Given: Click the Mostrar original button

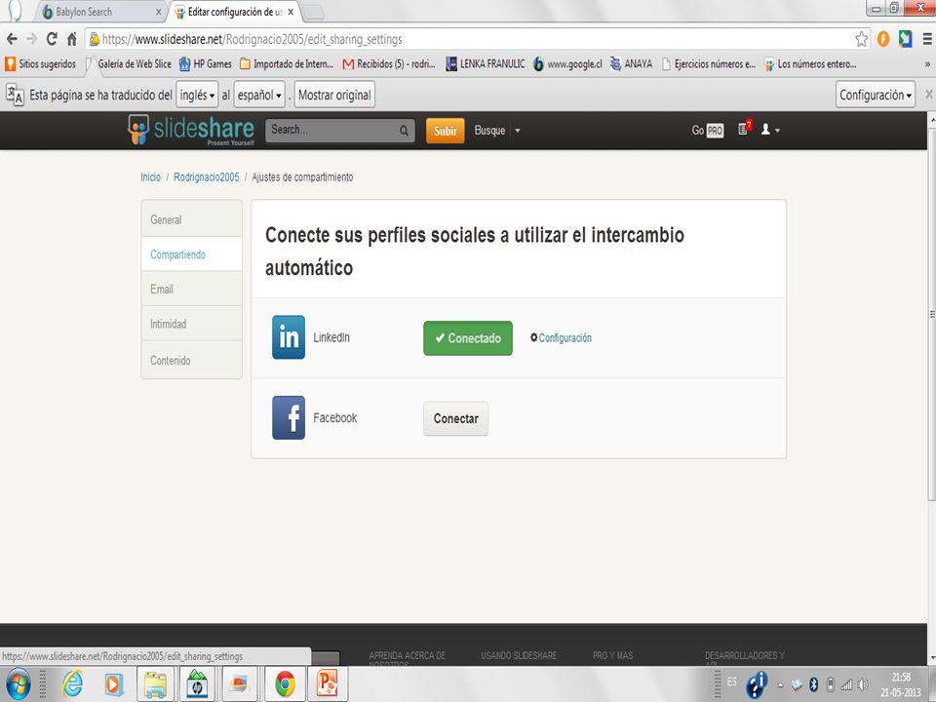Looking at the screenshot, I should 334,95.
